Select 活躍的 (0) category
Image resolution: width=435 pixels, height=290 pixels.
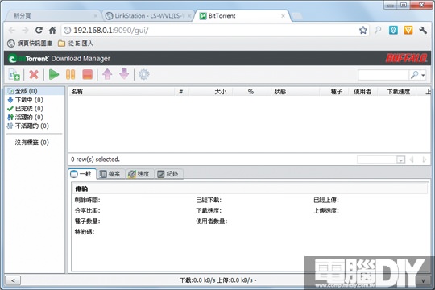(x=29, y=117)
